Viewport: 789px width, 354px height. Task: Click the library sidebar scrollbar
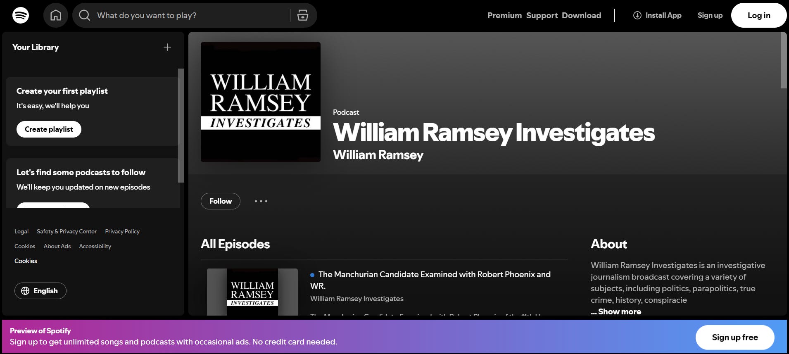pos(181,126)
